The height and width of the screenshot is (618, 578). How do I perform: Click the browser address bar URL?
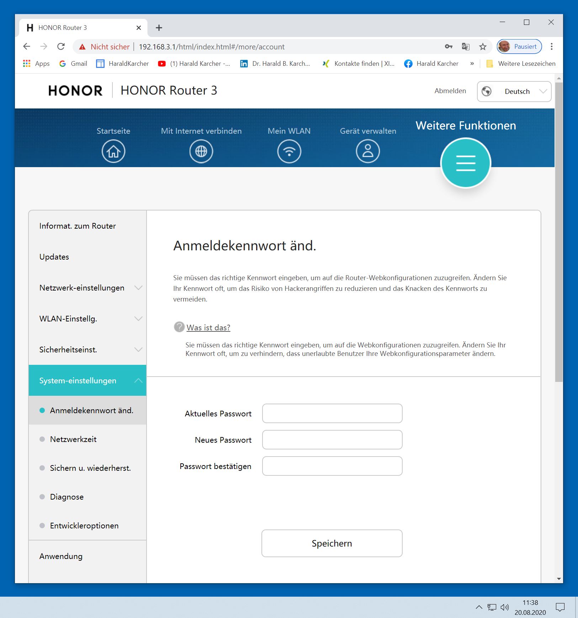[212, 47]
